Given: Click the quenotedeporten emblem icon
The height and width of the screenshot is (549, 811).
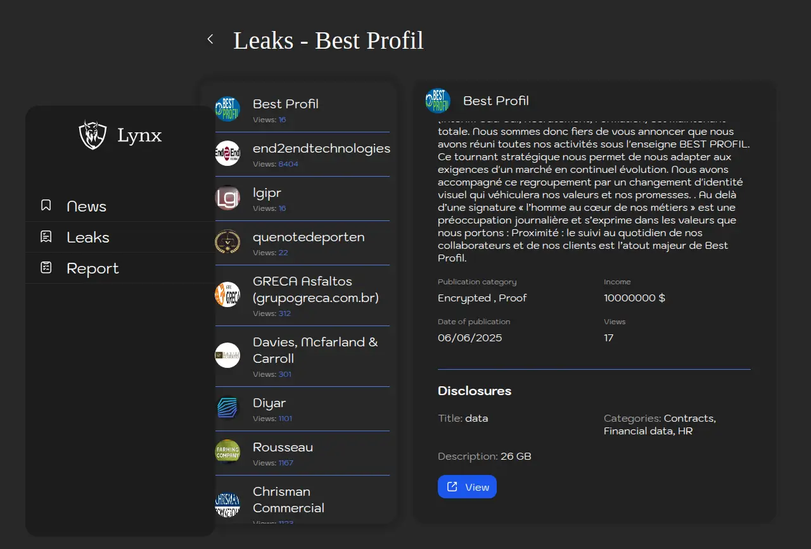Looking at the screenshot, I should (x=227, y=242).
